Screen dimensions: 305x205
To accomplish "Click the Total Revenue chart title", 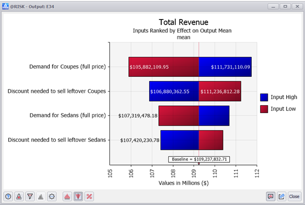I will [x=183, y=23].
